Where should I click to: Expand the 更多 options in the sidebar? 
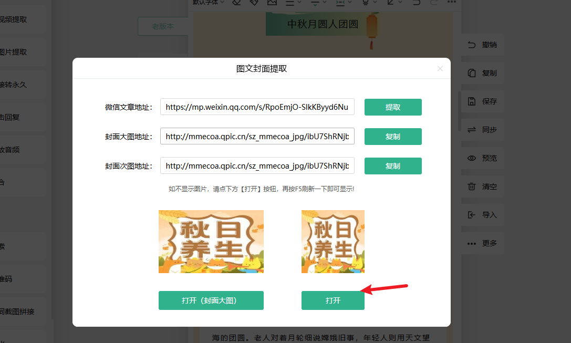coord(472,243)
